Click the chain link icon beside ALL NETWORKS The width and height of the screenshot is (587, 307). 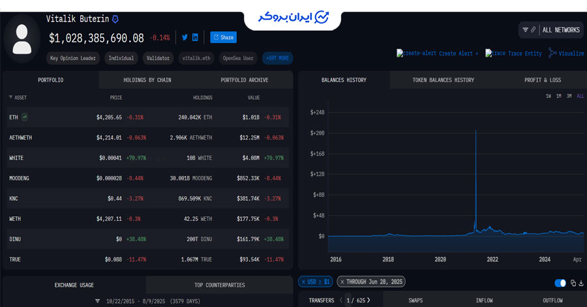click(533, 29)
